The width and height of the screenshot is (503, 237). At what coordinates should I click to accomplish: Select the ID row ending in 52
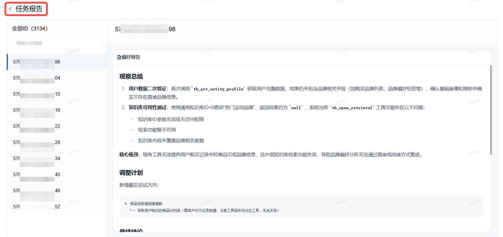click(57, 207)
